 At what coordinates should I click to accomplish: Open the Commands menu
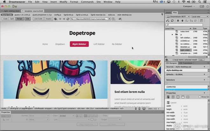(87, 2)
